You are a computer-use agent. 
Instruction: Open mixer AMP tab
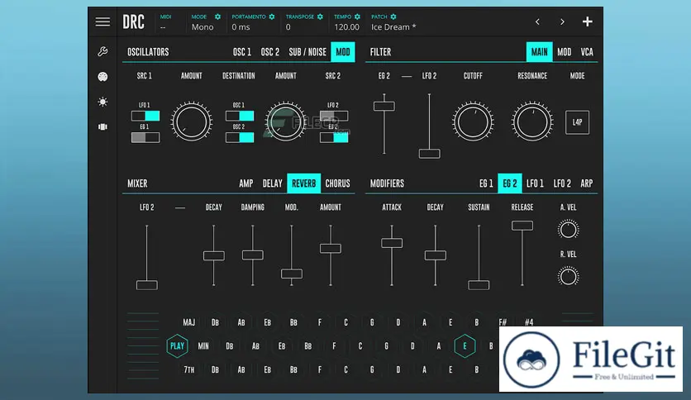(x=246, y=183)
